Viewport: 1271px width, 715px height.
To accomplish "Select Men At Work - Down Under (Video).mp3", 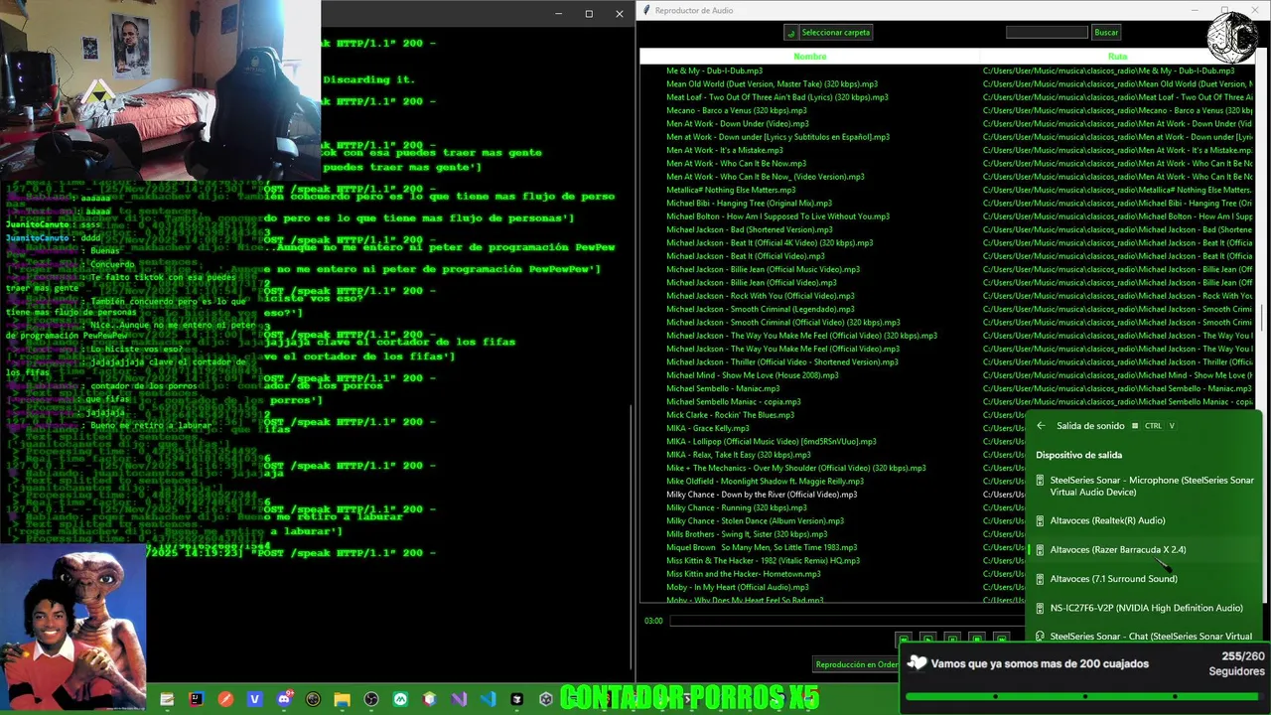I will click(738, 123).
